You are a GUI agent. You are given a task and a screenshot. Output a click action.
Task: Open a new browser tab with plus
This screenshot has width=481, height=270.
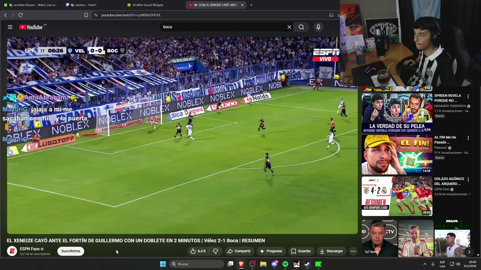click(251, 5)
